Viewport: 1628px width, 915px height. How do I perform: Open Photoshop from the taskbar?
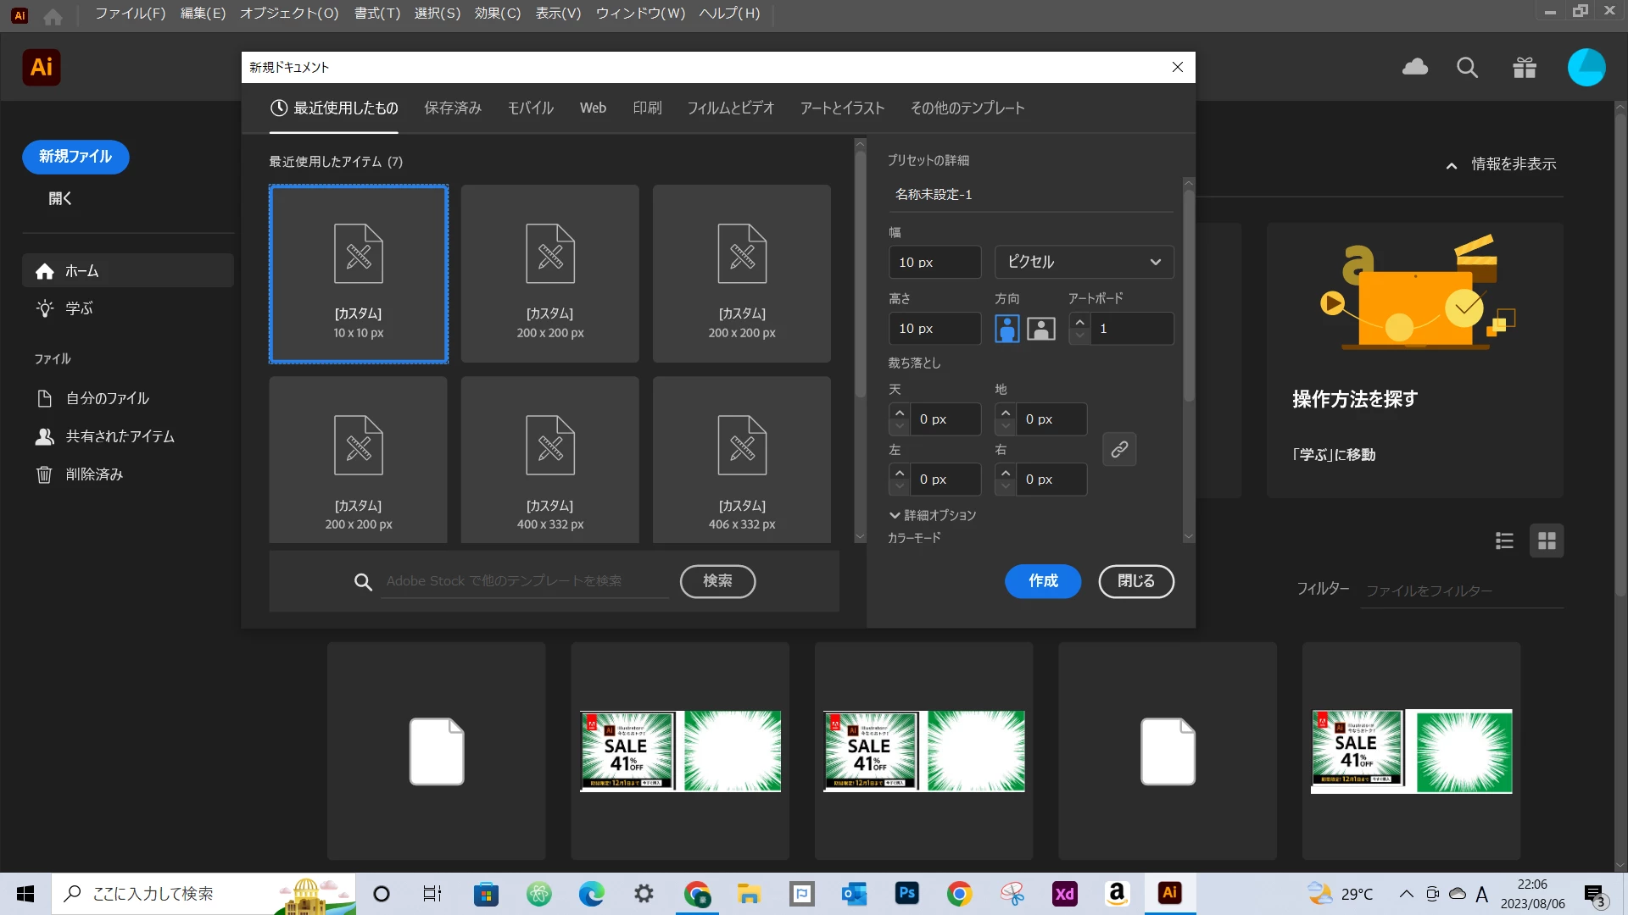pyautogui.click(x=906, y=893)
